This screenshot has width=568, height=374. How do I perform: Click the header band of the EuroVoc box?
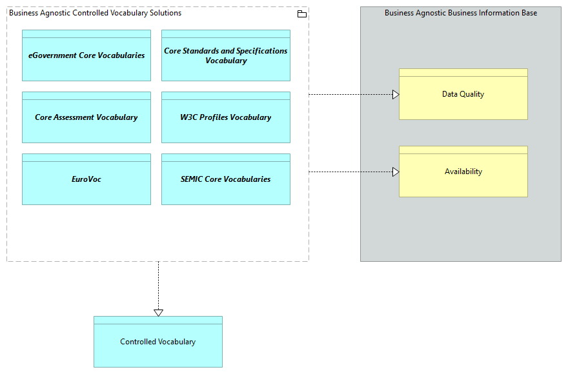(x=86, y=157)
